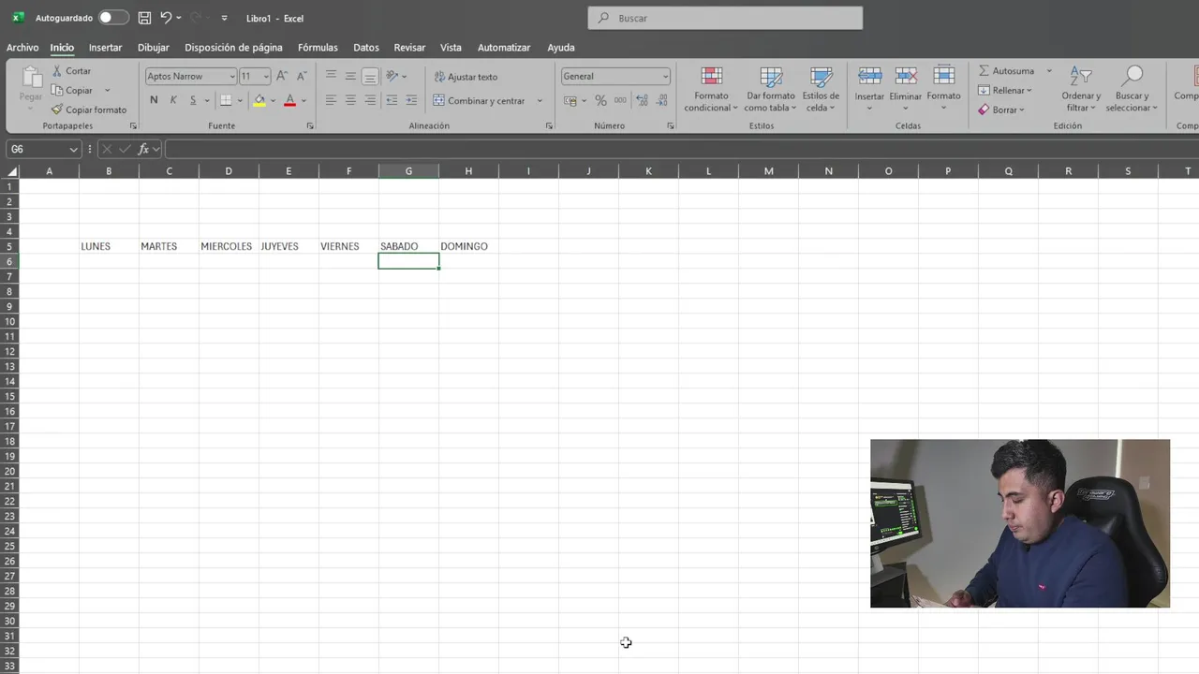Click Copiar formato paintbrush
The width and height of the screenshot is (1199, 674).
click(x=89, y=110)
